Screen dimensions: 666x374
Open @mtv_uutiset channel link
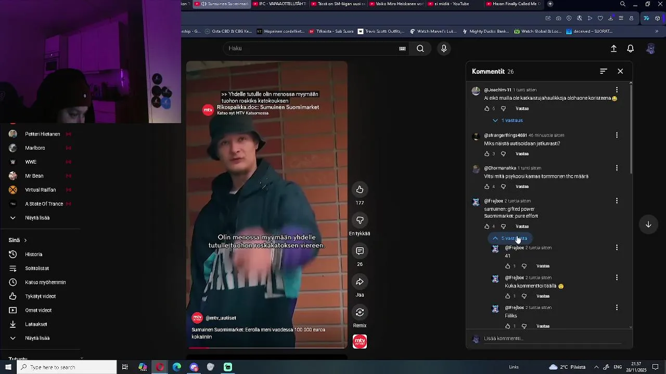pyautogui.click(x=221, y=318)
